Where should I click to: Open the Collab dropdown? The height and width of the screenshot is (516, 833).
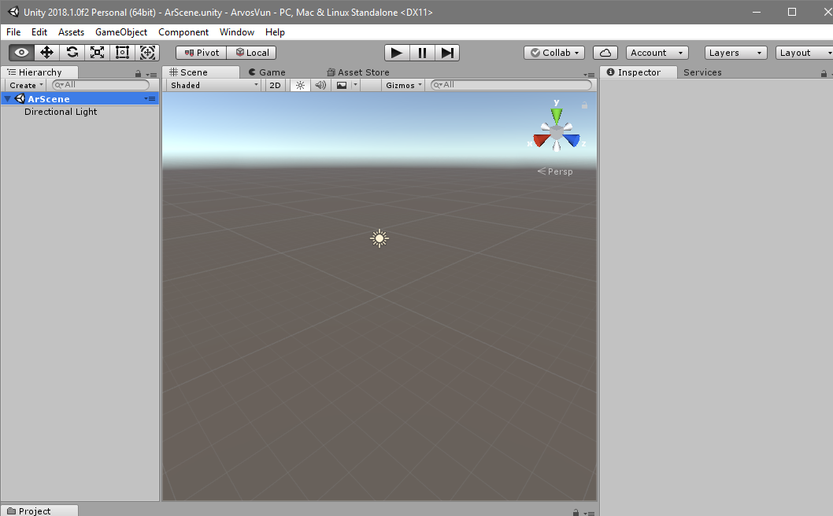coord(553,52)
